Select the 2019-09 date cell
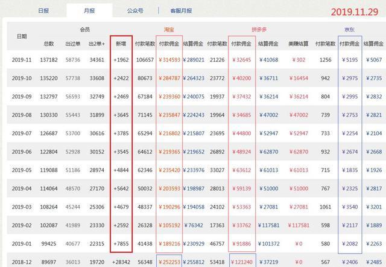 pos(22,97)
